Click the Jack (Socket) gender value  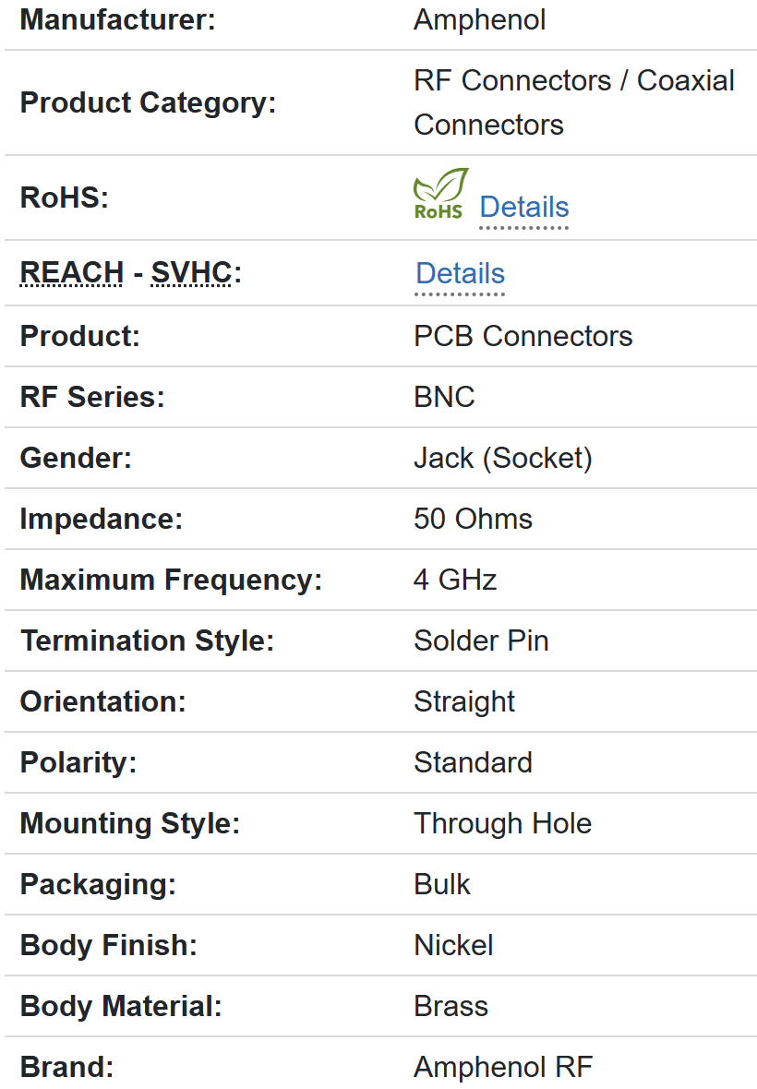pyautogui.click(x=502, y=458)
